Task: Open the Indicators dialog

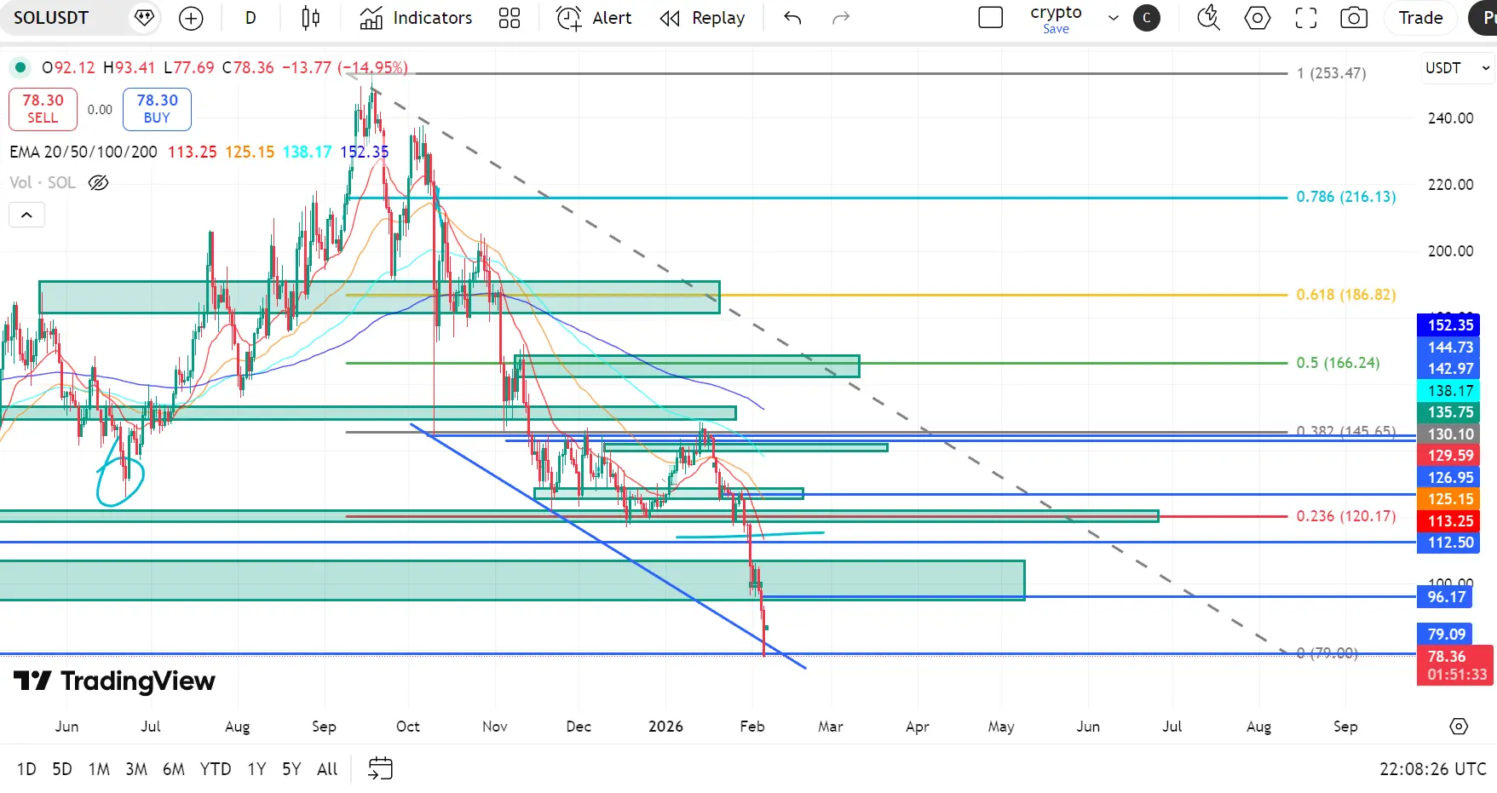Action: coord(416,18)
